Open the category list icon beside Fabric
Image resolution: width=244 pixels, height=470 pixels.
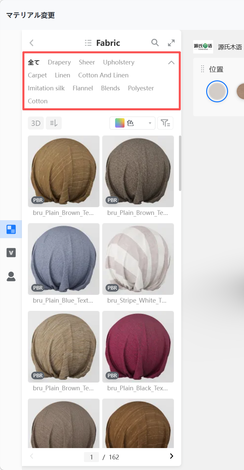click(88, 43)
